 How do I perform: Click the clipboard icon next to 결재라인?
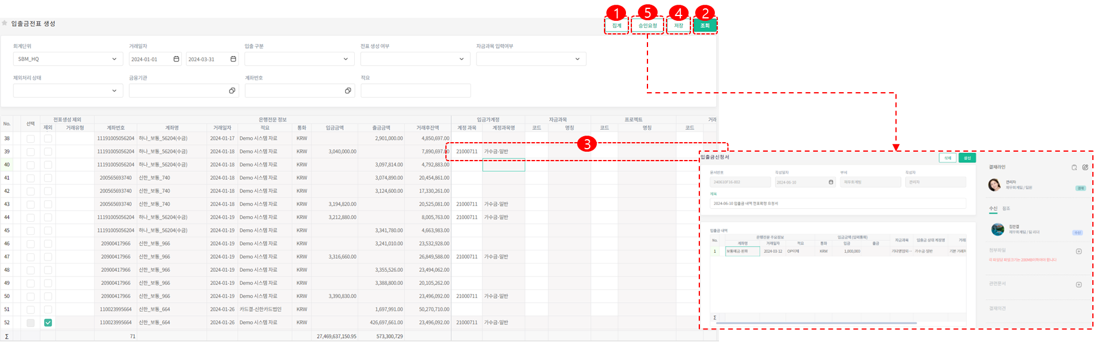1074,168
